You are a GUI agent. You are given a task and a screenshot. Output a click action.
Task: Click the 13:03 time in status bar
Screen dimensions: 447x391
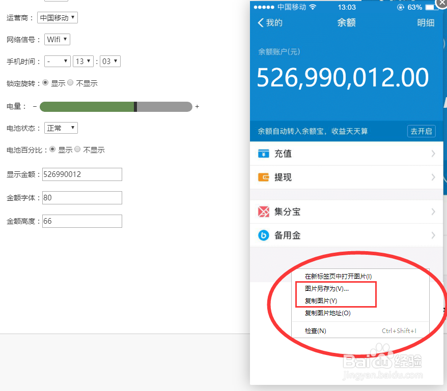coord(347,7)
